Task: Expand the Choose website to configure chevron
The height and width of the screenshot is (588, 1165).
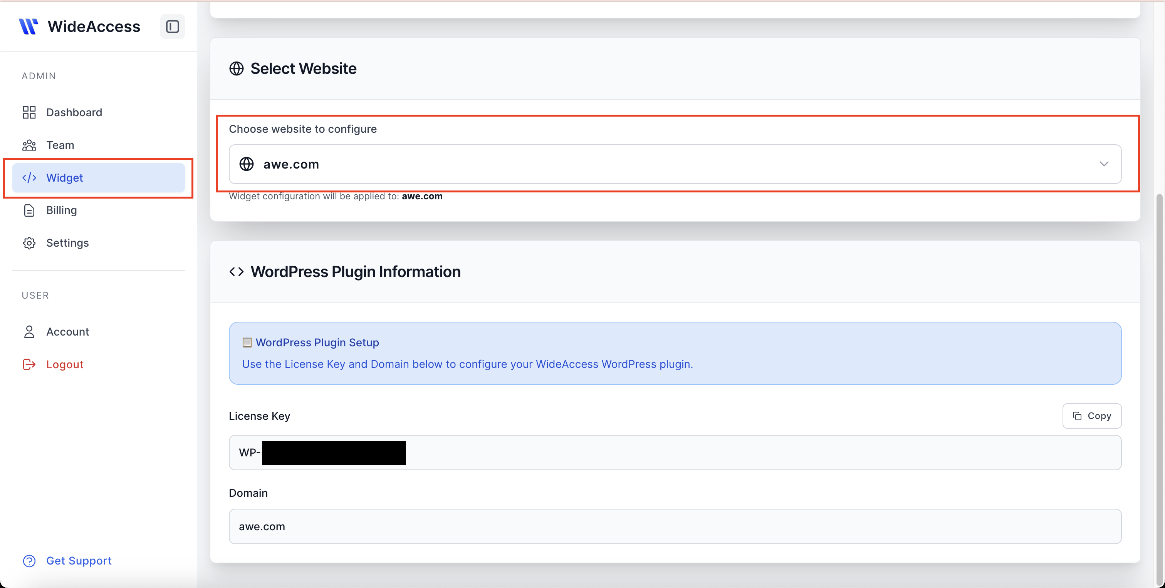Action: pos(1105,164)
